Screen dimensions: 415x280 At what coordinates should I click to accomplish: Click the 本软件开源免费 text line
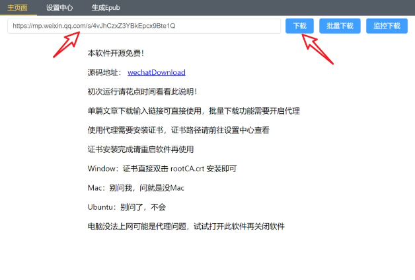[x=116, y=53]
